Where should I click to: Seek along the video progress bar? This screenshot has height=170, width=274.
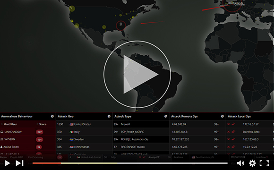coord(130,163)
